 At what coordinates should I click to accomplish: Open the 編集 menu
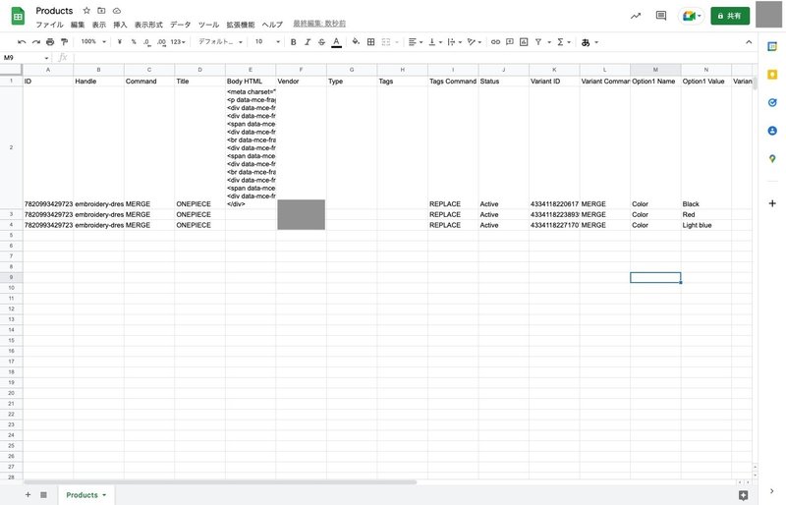(78, 25)
